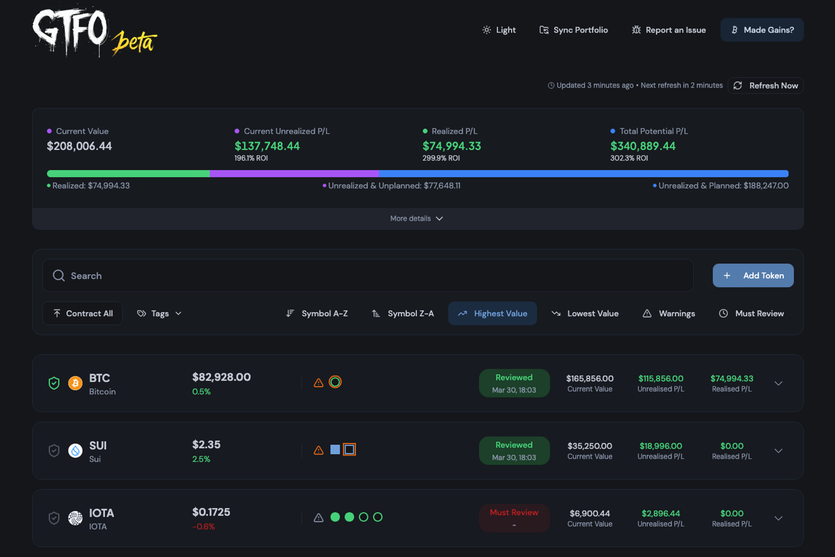This screenshot has width=835, height=557.
Task: Click the GTFO beta logo
Action: tap(95, 31)
